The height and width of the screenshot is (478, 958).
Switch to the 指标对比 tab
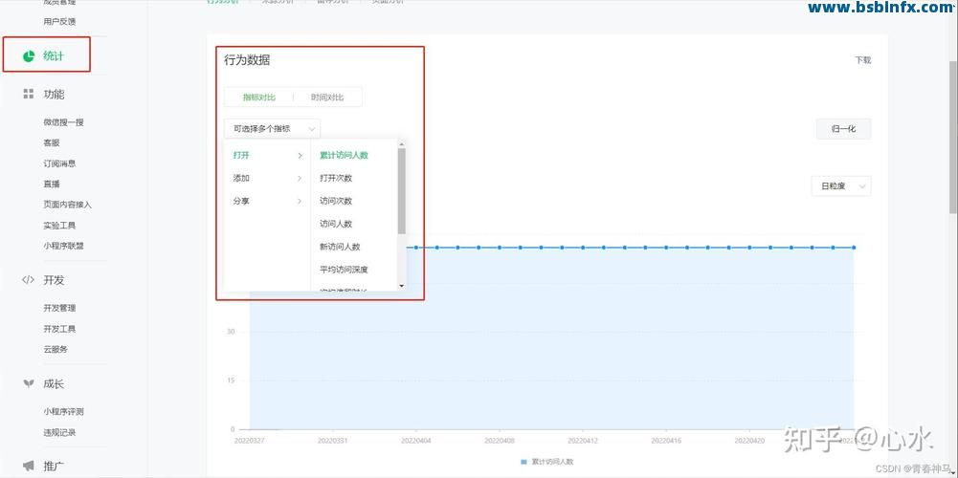[x=259, y=98]
